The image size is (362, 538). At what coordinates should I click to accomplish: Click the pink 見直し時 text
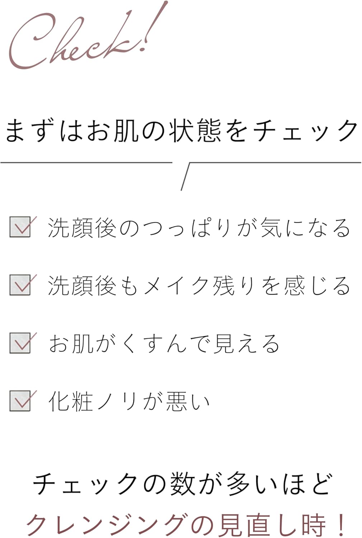point(272,524)
